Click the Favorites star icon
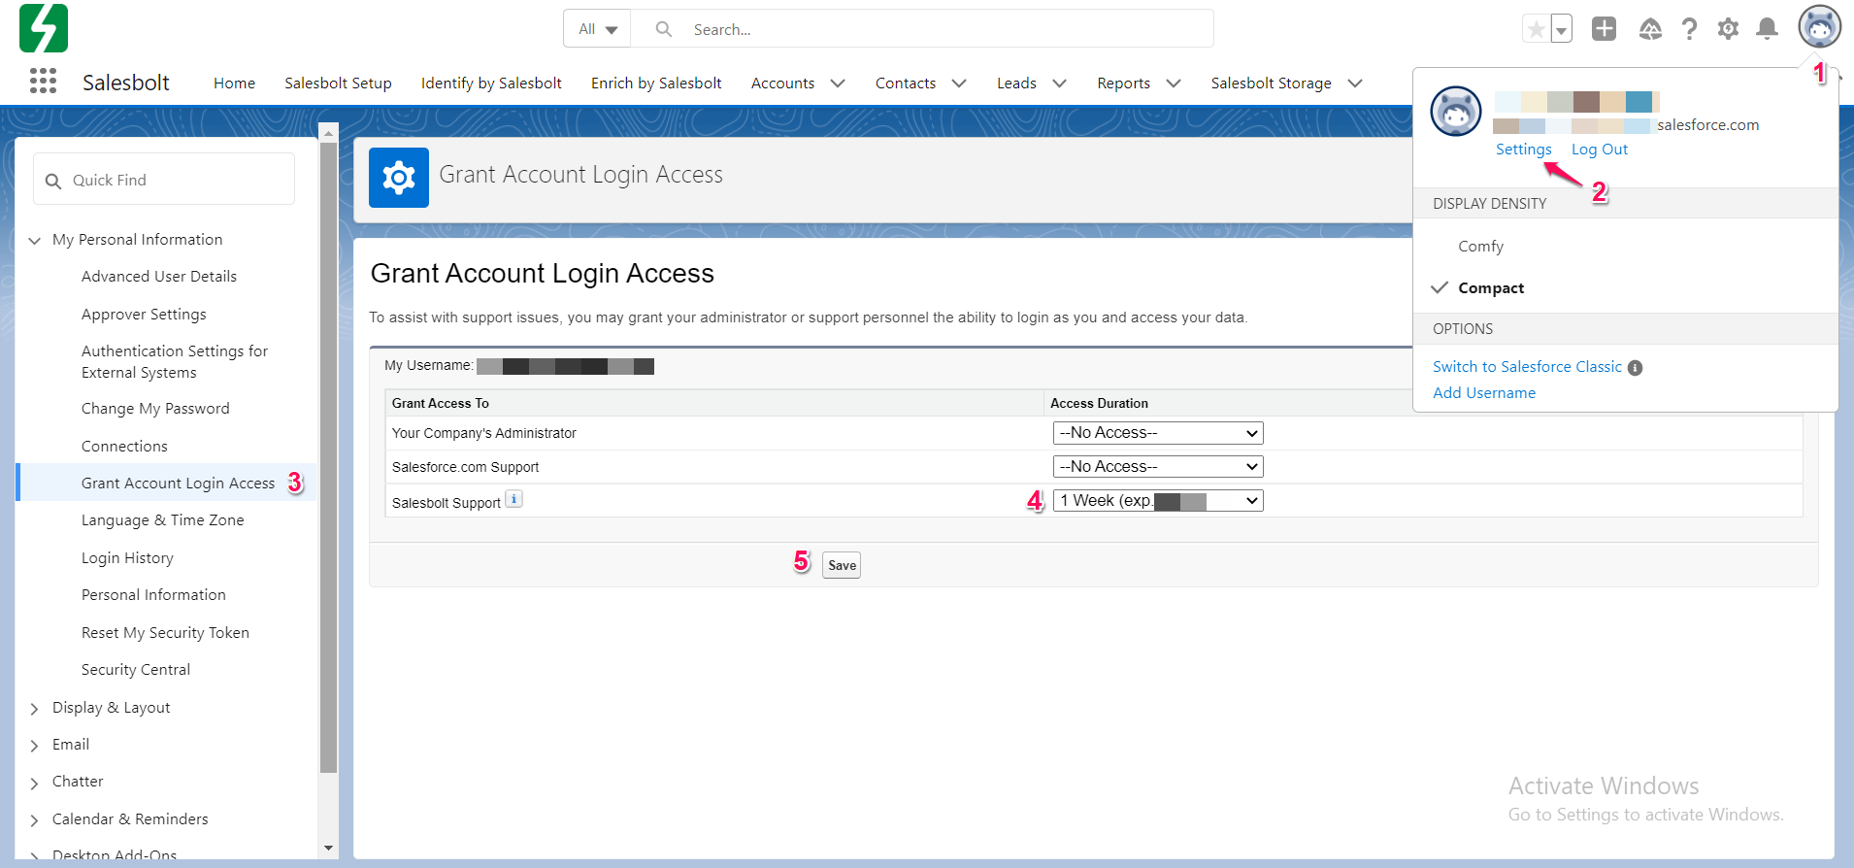Image resolution: width=1854 pixels, height=868 pixels. [1536, 29]
